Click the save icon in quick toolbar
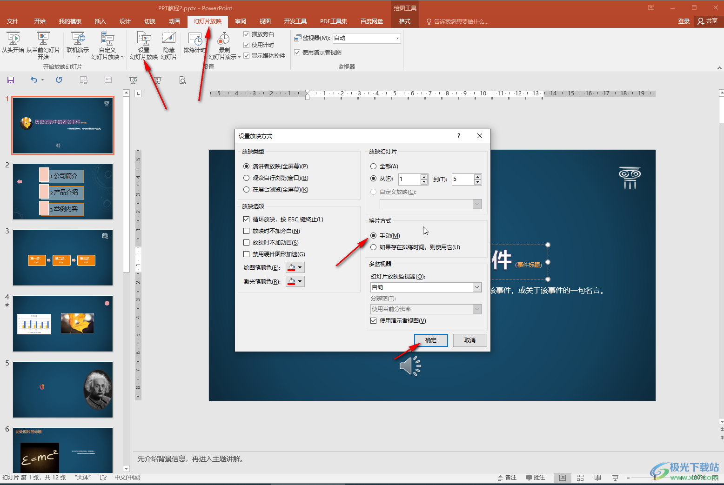 (x=11, y=80)
